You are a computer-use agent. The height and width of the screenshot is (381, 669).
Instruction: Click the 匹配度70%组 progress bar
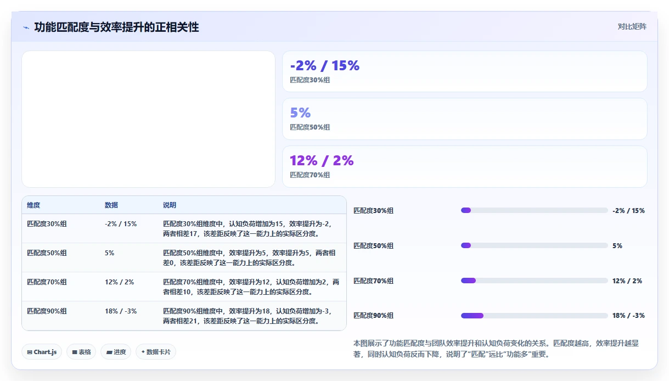[534, 281]
